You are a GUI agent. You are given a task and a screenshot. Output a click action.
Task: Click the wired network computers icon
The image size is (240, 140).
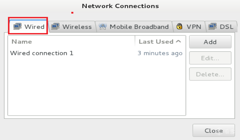tap(18, 26)
